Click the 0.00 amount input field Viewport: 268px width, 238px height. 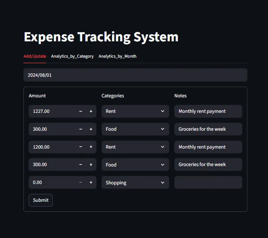pos(52,182)
